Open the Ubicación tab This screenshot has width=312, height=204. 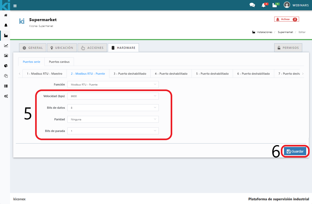(x=62, y=48)
